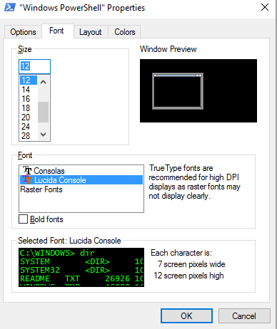Pick font size 18
277x329 pixels.
[x=29, y=108]
